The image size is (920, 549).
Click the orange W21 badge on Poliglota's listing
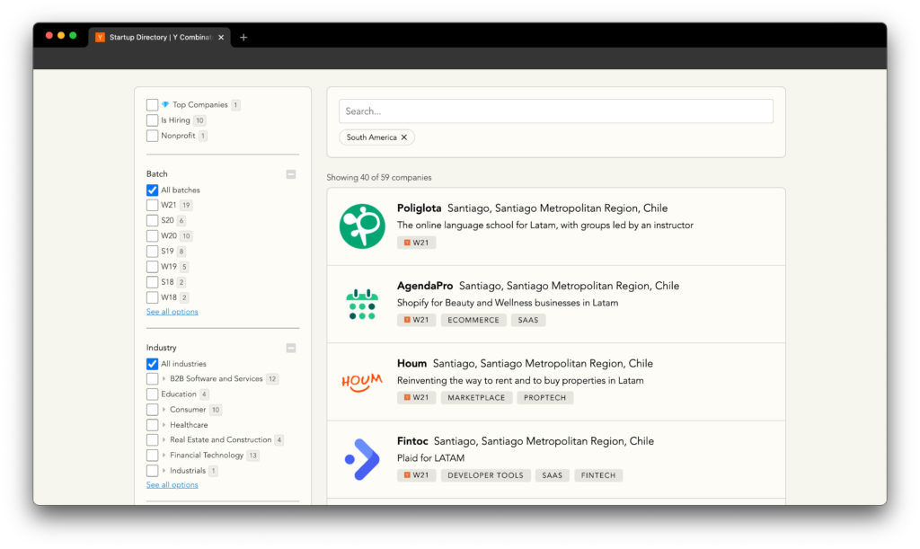coord(416,242)
